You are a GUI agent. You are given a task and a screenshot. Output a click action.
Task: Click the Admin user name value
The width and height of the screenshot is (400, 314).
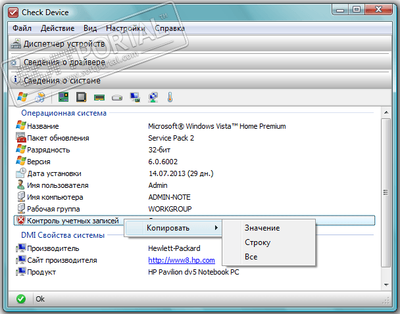click(x=158, y=185)
